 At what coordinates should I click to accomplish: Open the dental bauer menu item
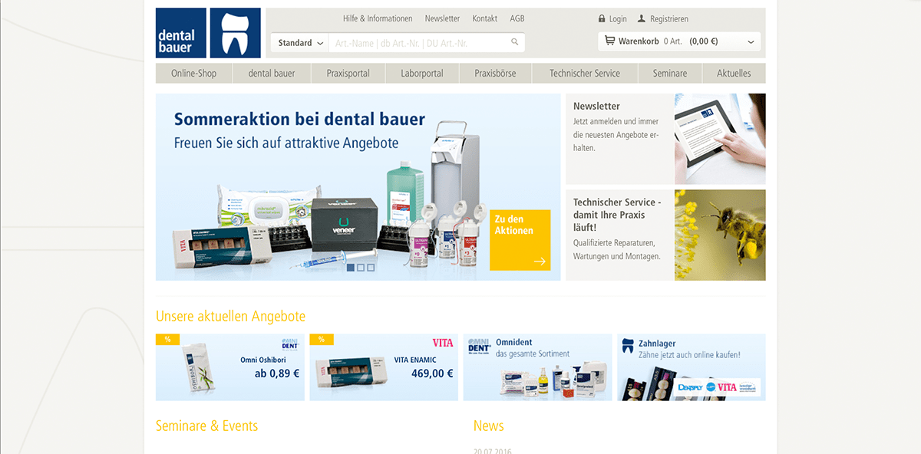tap(272, 74)
